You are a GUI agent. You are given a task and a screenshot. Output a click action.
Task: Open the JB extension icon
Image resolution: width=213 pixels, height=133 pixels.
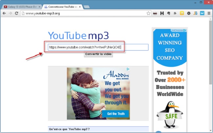pos(195,13)
